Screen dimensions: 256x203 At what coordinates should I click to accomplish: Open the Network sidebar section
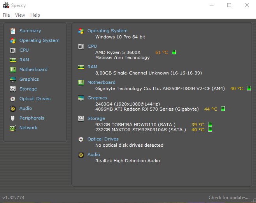(x=28, y=128)
